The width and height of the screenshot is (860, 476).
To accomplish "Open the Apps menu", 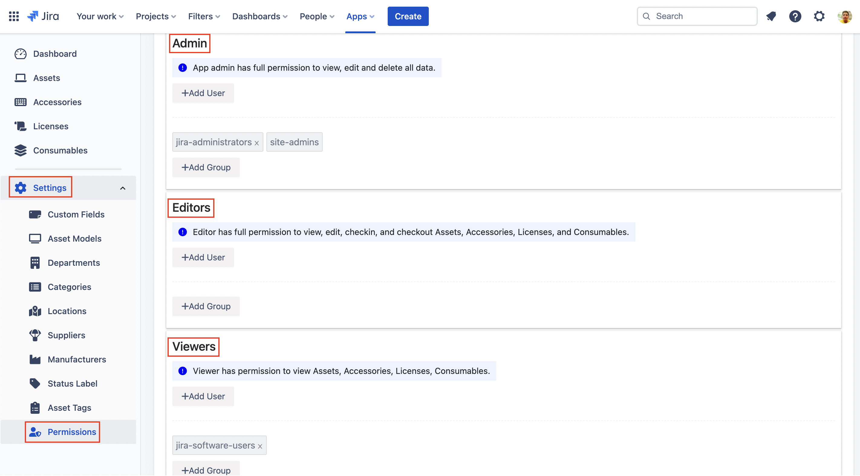I will click(360, 16).
